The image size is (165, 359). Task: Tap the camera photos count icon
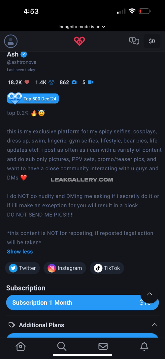click(74, 82)
